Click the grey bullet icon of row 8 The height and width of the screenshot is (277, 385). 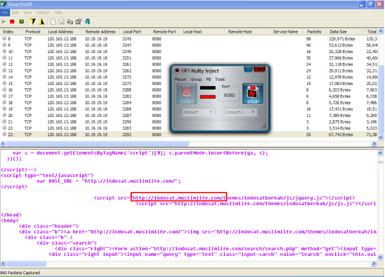4,38
